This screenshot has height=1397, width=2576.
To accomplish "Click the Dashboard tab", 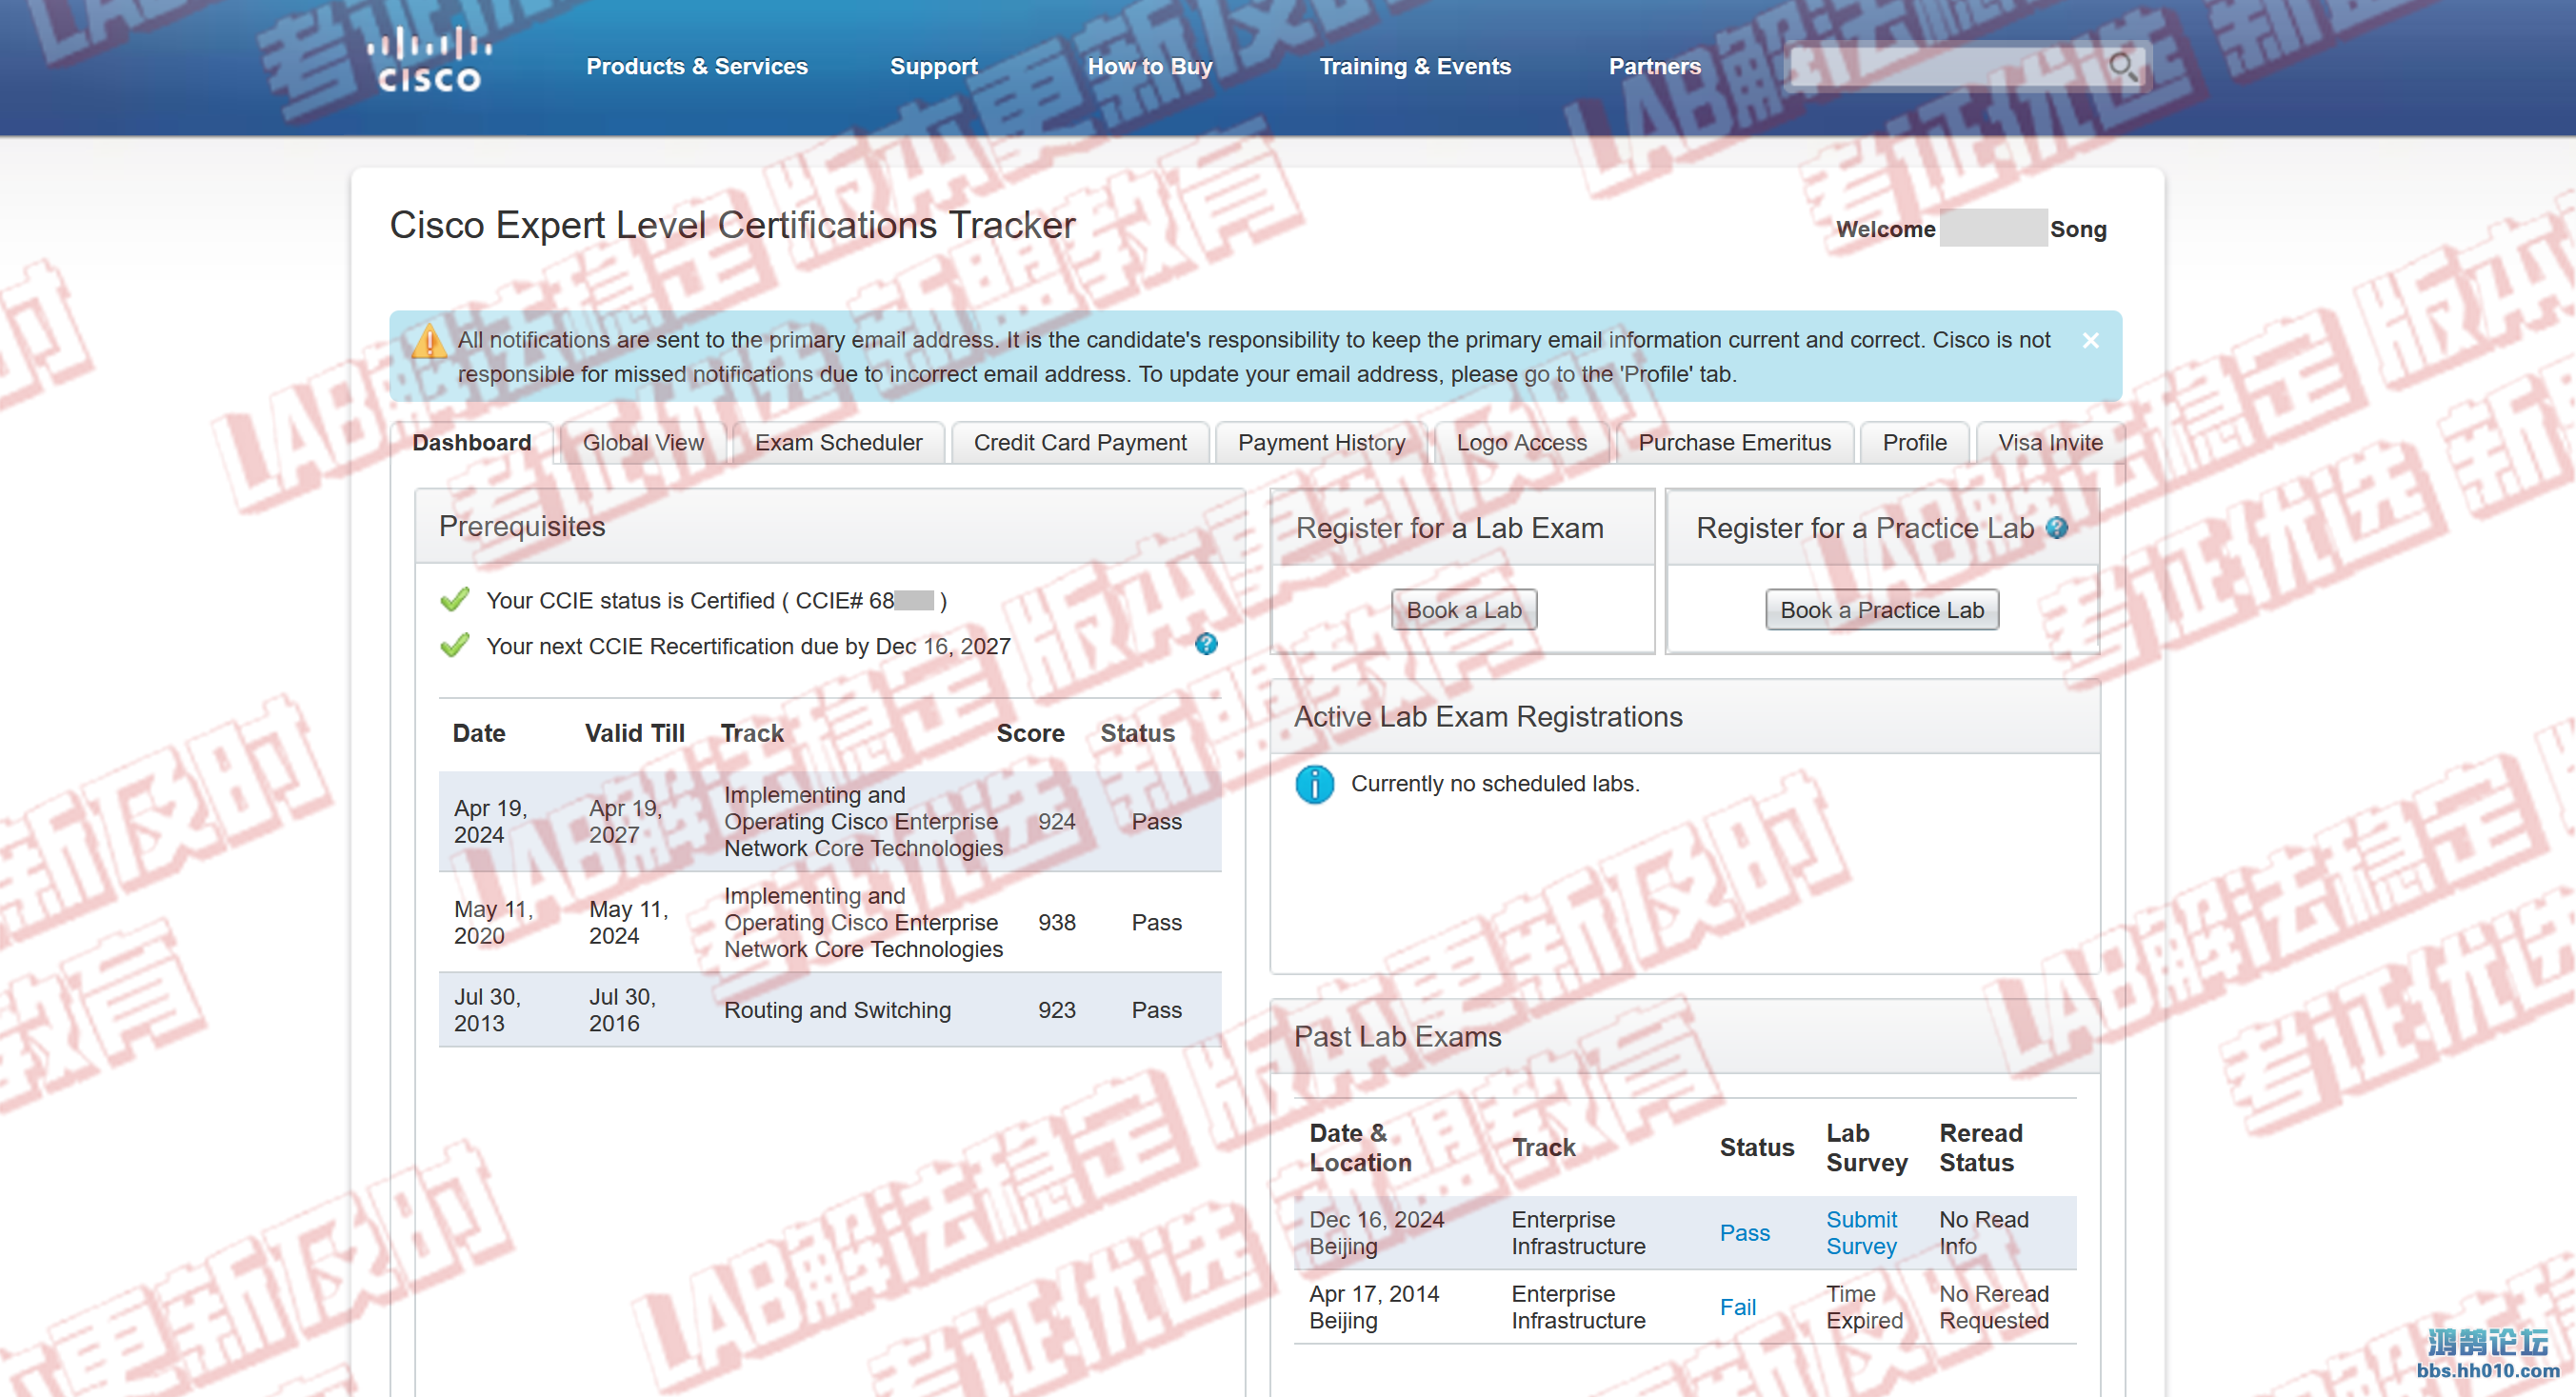I will [473, 444].
